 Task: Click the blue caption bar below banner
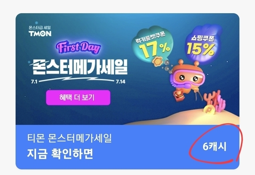click(x=127, y=147)
